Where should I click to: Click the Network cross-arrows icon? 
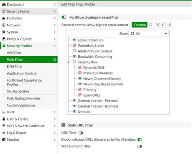click(4, 25)
